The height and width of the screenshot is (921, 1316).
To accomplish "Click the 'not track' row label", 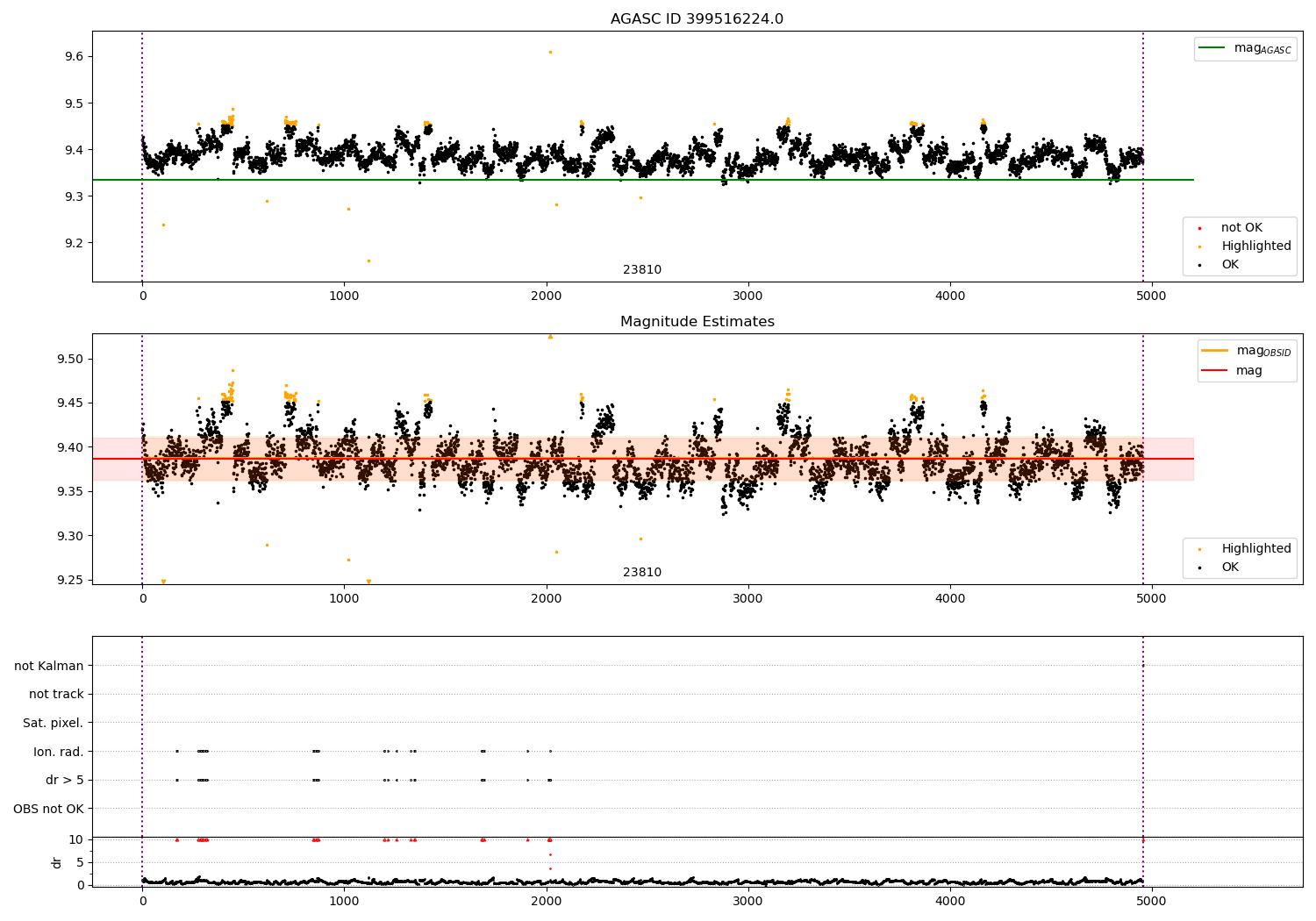I will pos(56,695).
